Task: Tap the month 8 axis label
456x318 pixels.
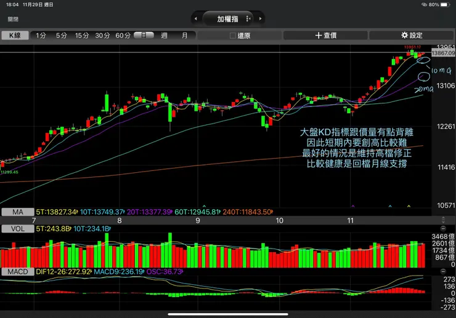Action: tap(119, 221)
